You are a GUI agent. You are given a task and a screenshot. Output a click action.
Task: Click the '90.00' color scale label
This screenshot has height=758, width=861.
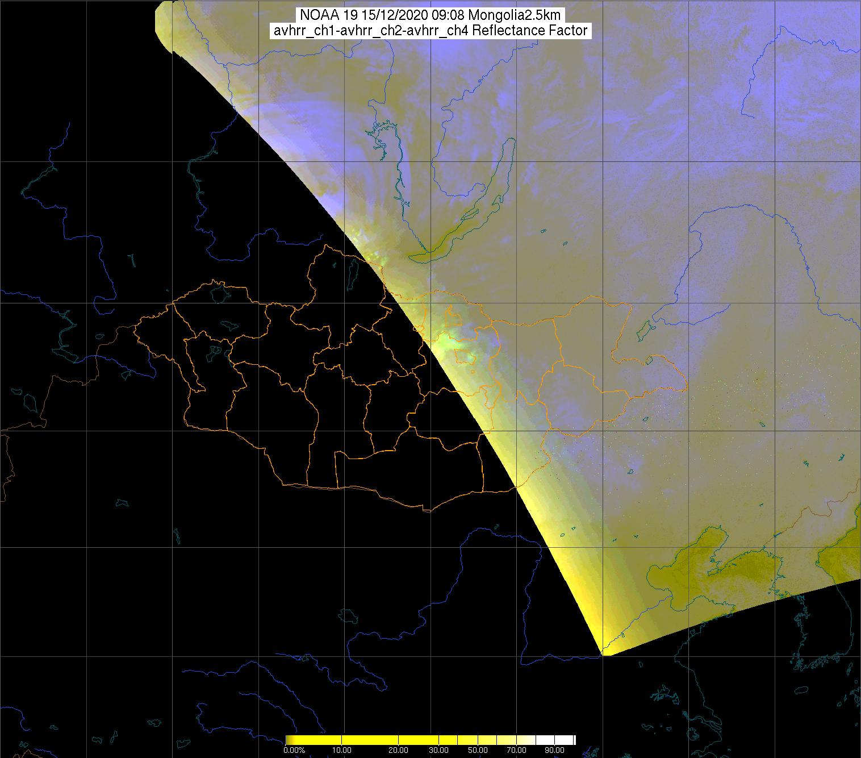pyautogui.click(x=554, y=750)
